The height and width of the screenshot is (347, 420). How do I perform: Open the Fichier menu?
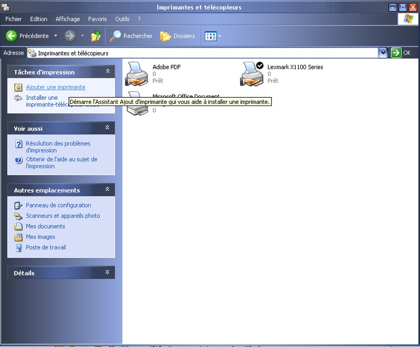[14, 19]
